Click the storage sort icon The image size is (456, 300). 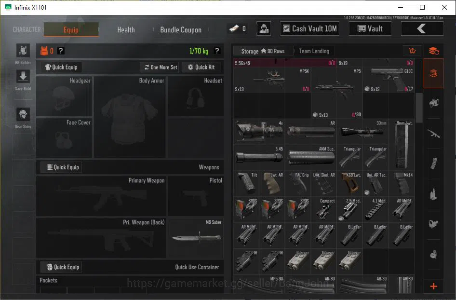(412, 51)
